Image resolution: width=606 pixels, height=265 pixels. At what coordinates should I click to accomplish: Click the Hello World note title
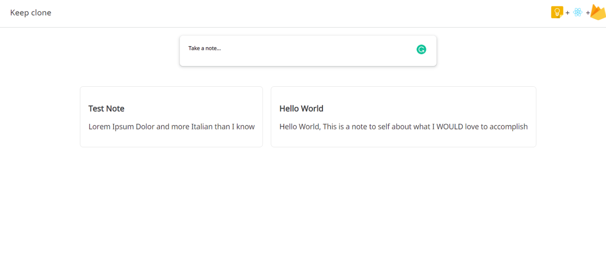301,108
